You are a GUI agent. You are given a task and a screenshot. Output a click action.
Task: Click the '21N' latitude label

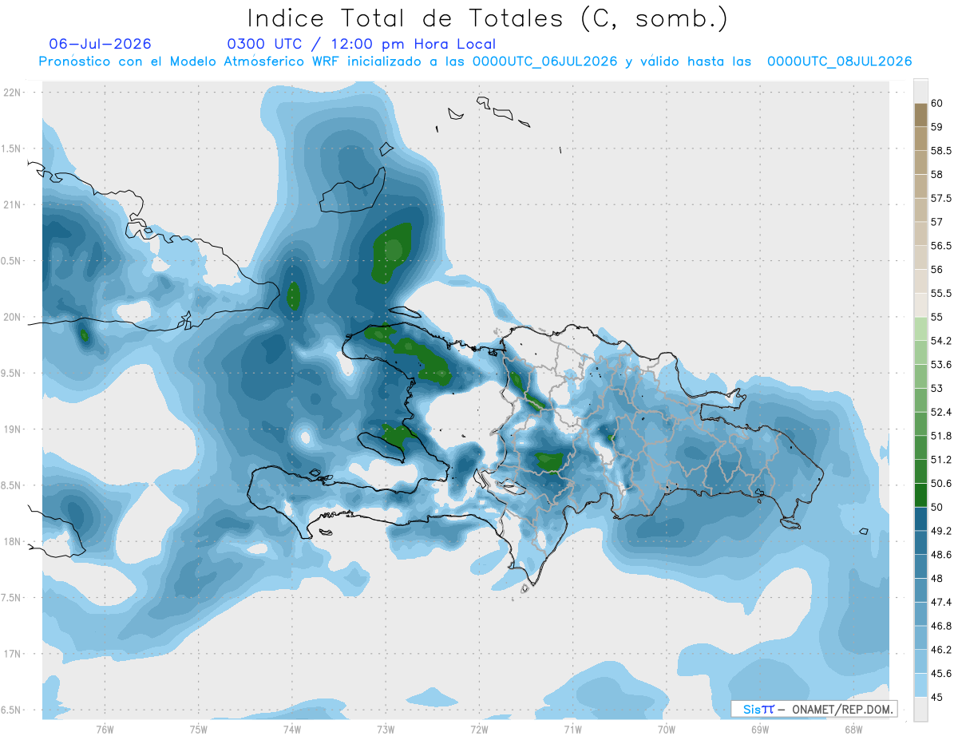coord(13,205)
